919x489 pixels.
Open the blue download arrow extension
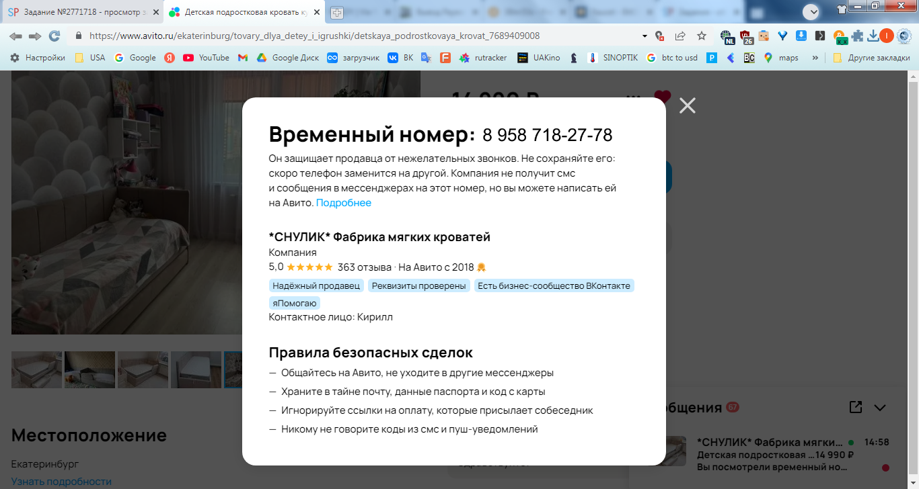(x=801, y=36)
